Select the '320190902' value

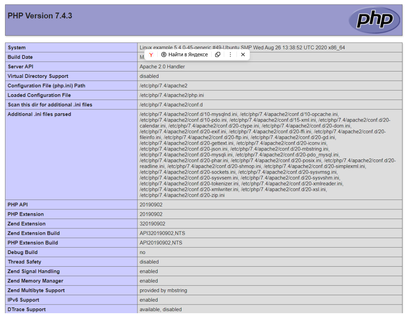click(152, 224)
